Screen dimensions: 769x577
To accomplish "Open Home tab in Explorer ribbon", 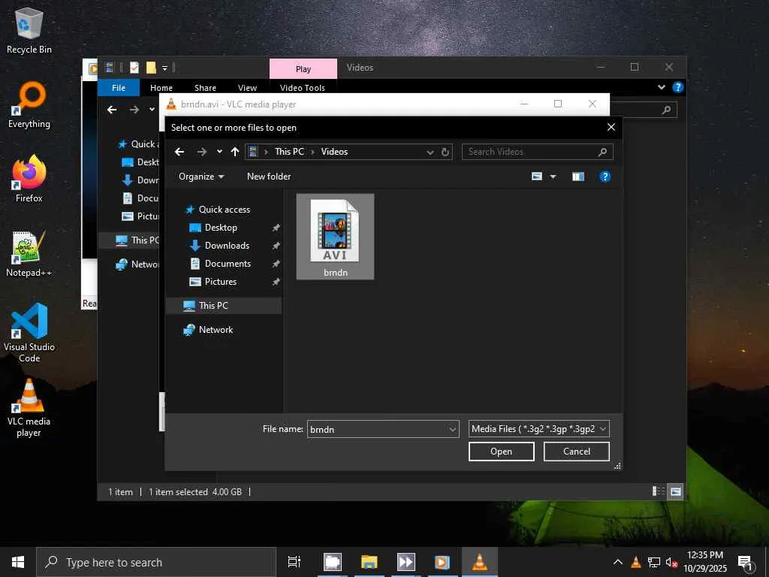I will tap(161, 88).
